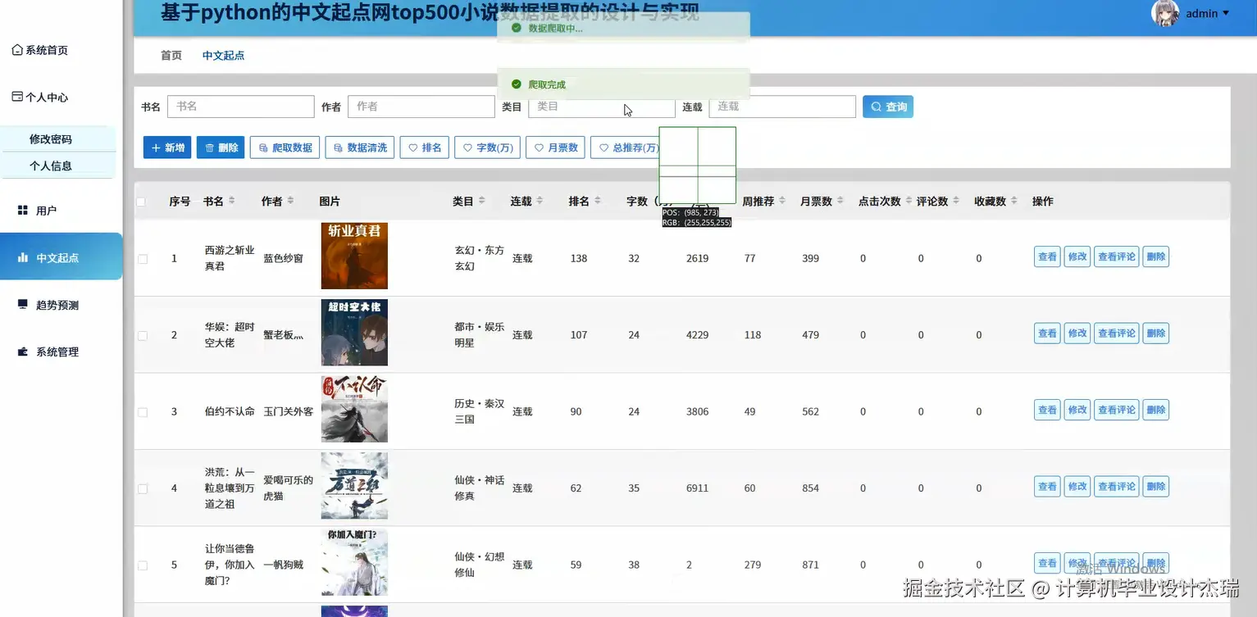
Task: Sort table by 月票数 header arrows
Action: [840, 201]
